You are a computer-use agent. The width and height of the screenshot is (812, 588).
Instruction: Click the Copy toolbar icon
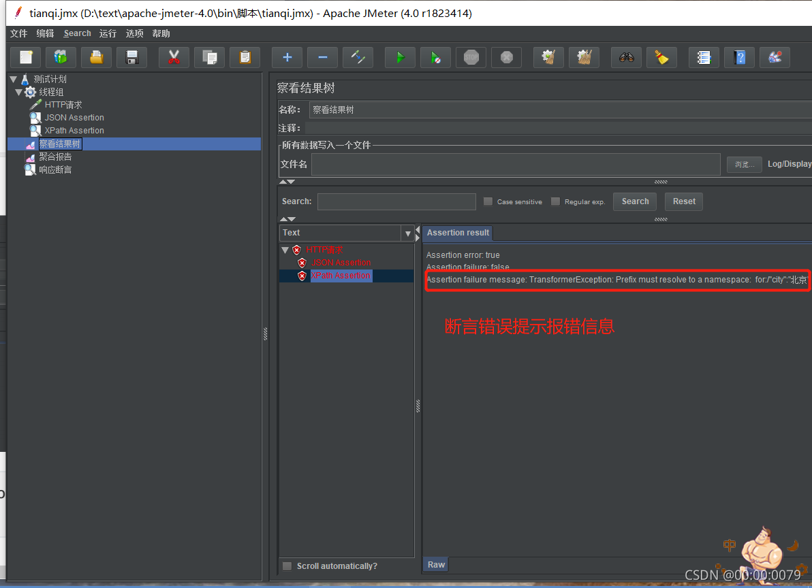point(210,57)
